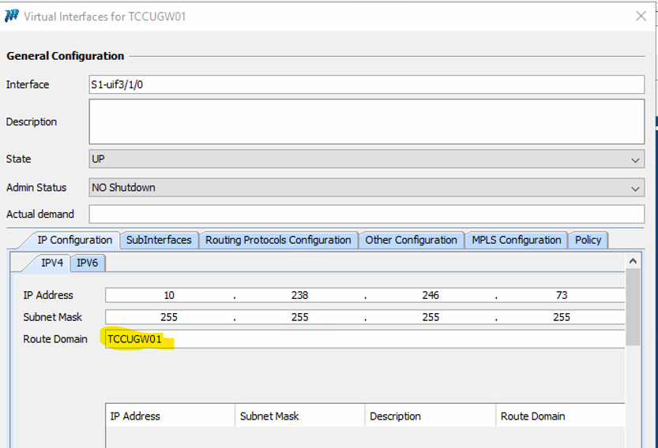Close the Virtual Interfaces dialog
The height and width of the screenshot is (448, 658).
pos(641,16)
